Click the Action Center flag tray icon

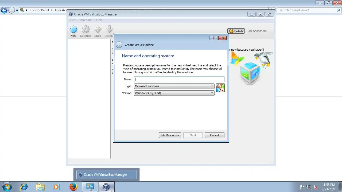pyautogui.click(x=302, y=187)
